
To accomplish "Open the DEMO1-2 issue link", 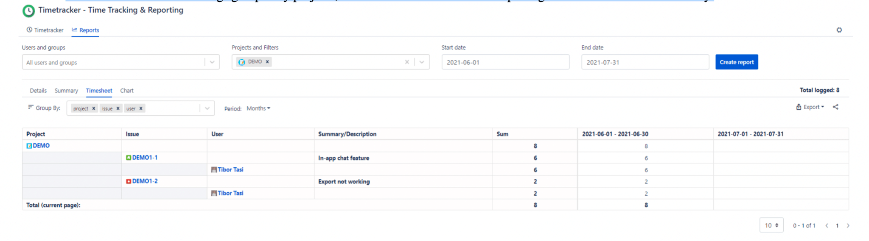I will pyautogui.click(x=145, y=181).
